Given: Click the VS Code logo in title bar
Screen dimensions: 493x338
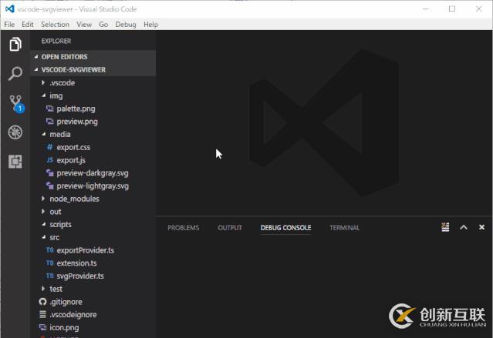Looking at the screenshot, I should (x=10, y=8).
